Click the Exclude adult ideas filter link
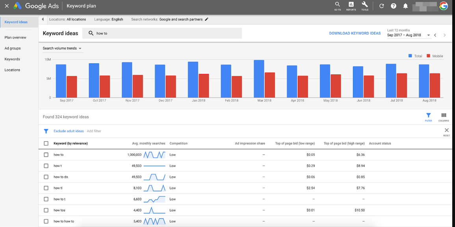The image size is (455, 227). pos(69,131)
